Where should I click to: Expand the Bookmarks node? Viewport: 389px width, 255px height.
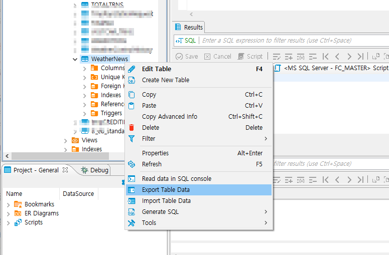[x=8, y=205]
